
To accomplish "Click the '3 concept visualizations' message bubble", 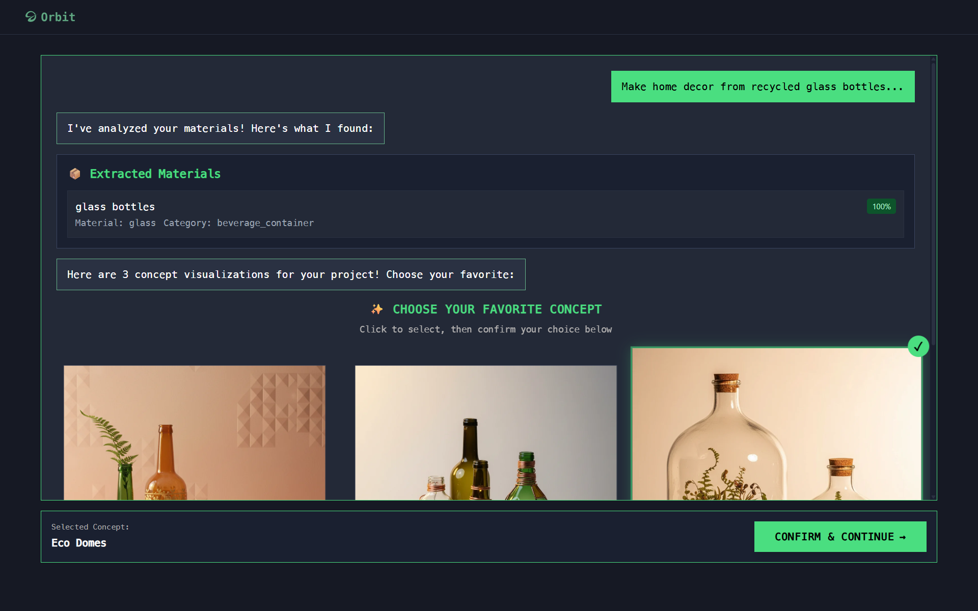I will (x=290, y=274).
